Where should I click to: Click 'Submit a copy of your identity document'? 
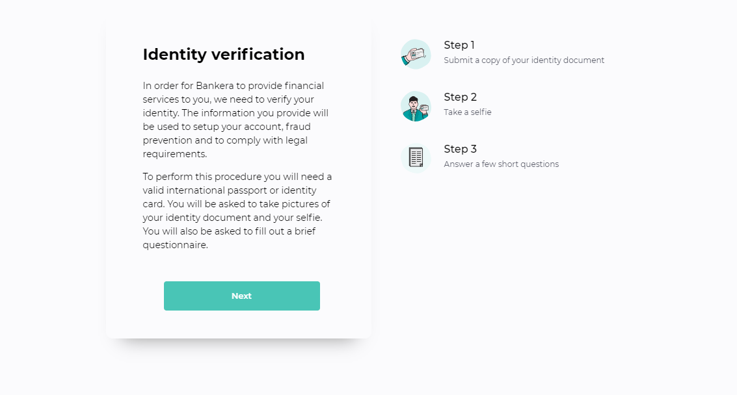(x=524, y=60)
